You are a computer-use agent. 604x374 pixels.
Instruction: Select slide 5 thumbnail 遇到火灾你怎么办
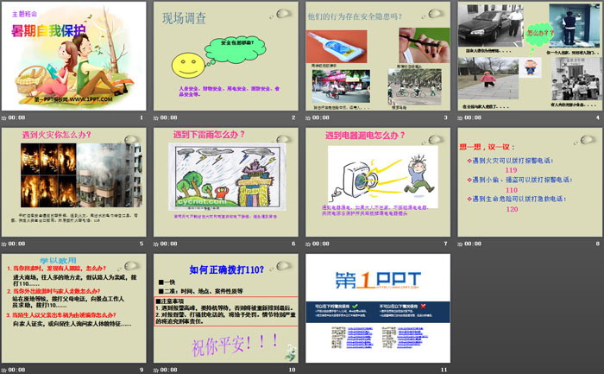pyautogui.click(x=74, y=182)
